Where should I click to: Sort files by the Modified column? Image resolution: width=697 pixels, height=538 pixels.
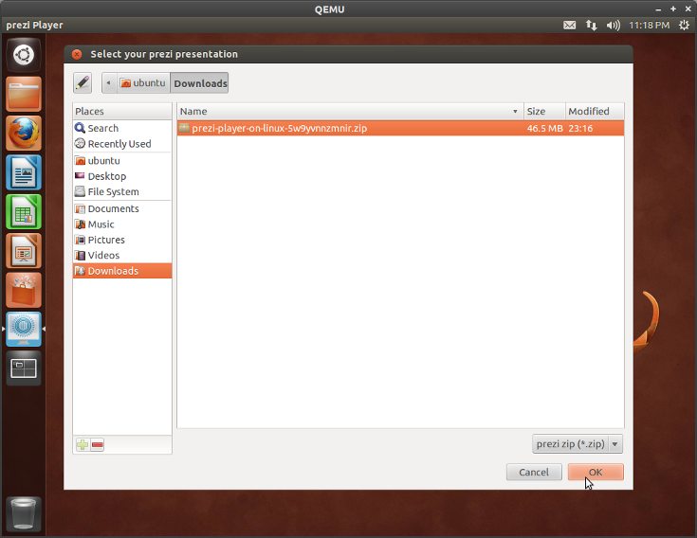click(x=595, y=112)
